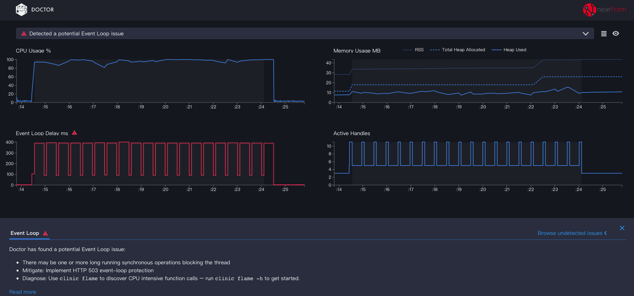Open the Read more link
The height and width of the screenshot is (296, 634).
click(23, 292)
